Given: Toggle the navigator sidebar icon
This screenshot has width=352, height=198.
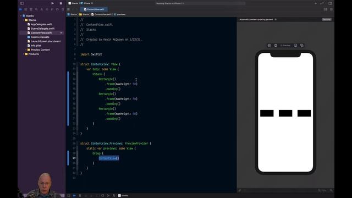Looking at the screenshot, I should [22, 3].
